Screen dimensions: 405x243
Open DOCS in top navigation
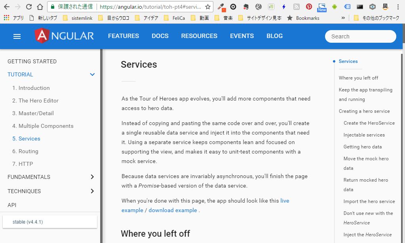(x=160, y=36)
